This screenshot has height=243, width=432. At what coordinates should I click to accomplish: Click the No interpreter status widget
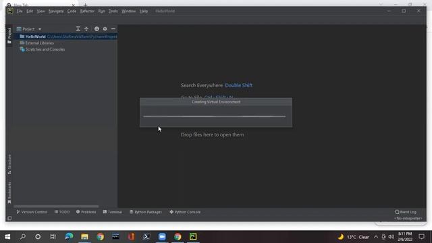tap(408, 219)
